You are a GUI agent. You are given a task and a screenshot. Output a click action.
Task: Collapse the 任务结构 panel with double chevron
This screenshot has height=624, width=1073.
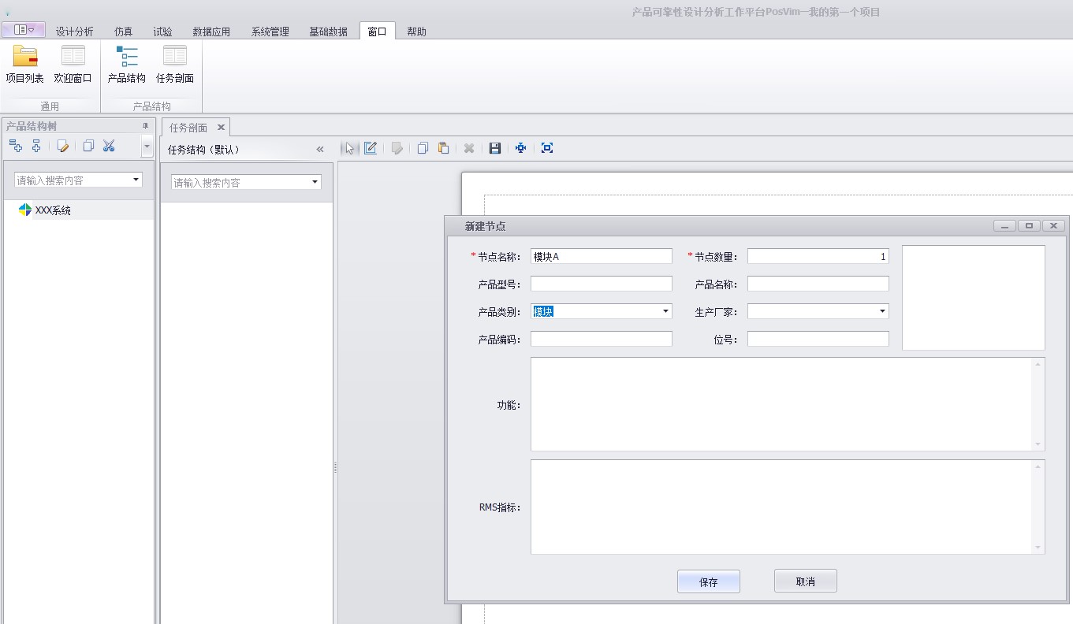click(x=320, y=150)
